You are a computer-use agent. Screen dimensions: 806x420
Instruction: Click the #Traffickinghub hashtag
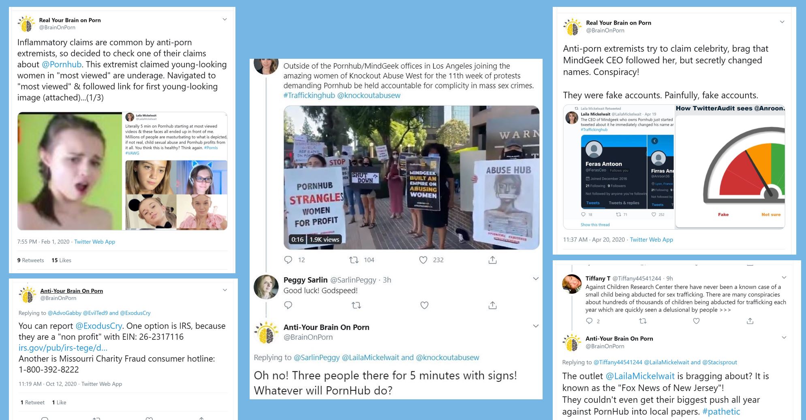point(309,95)
